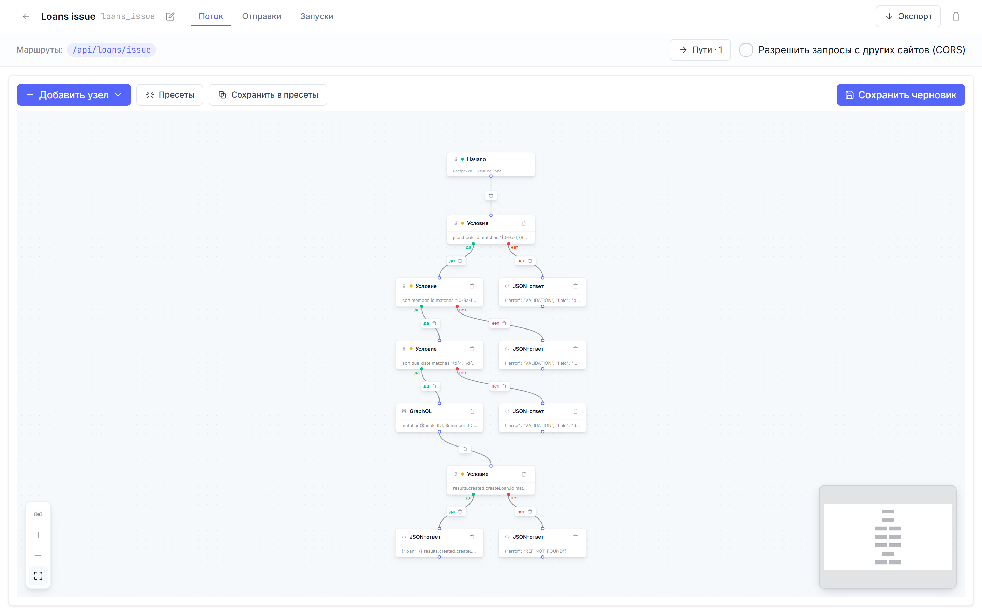This screenshot has width=982, height=614.
Task: Delete the json.book_id condition node
Action: [x=524, y=223]
